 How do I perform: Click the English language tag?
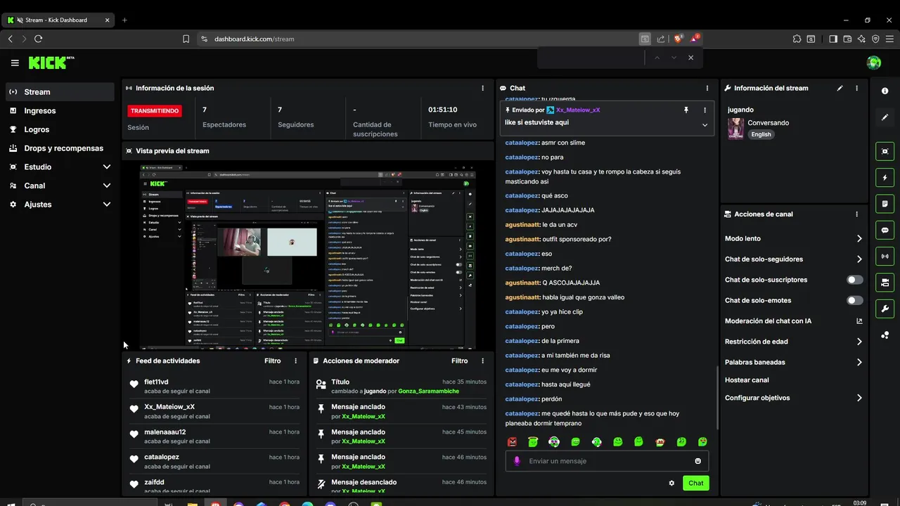pos(761,134)
